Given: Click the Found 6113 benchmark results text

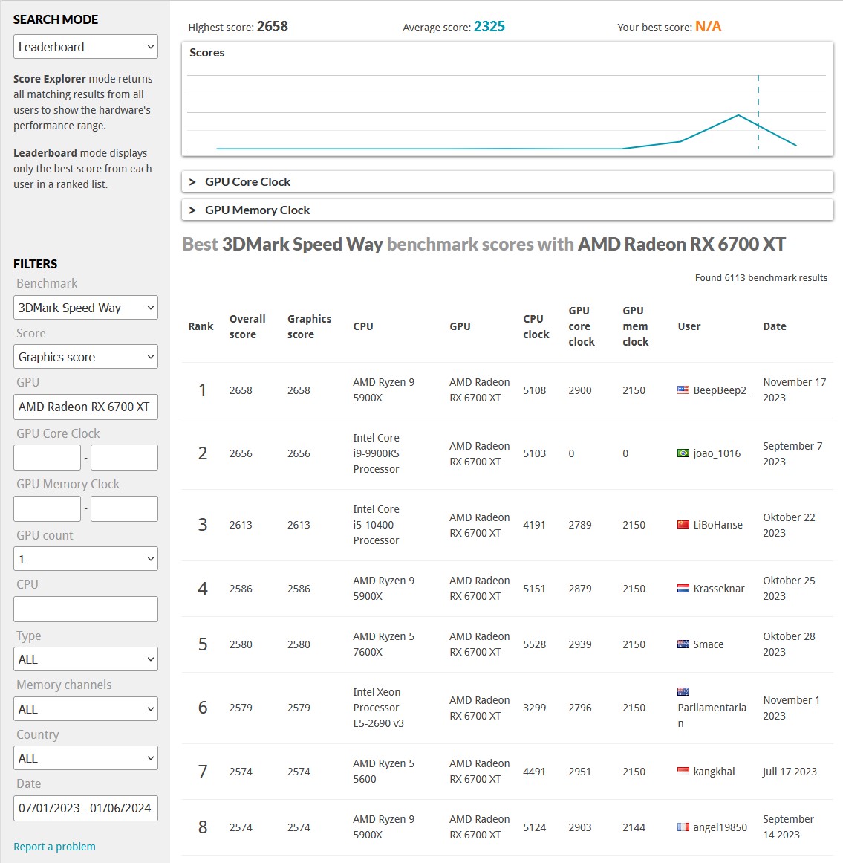Looking at the screenshot, I should [x=761, y=277].
